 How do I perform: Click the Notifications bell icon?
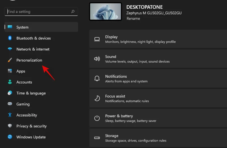pyautogui.click(x=97, y=79)
